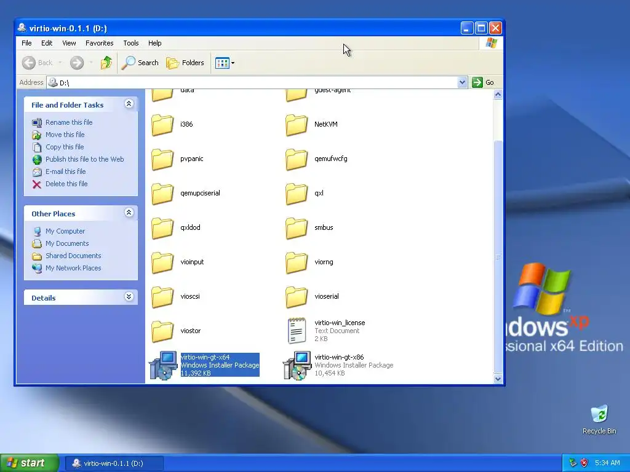Viewport: 630px width, 472px height.
Task: Click the Safely Remove Hardware tray icon
Action: [573, 463]
